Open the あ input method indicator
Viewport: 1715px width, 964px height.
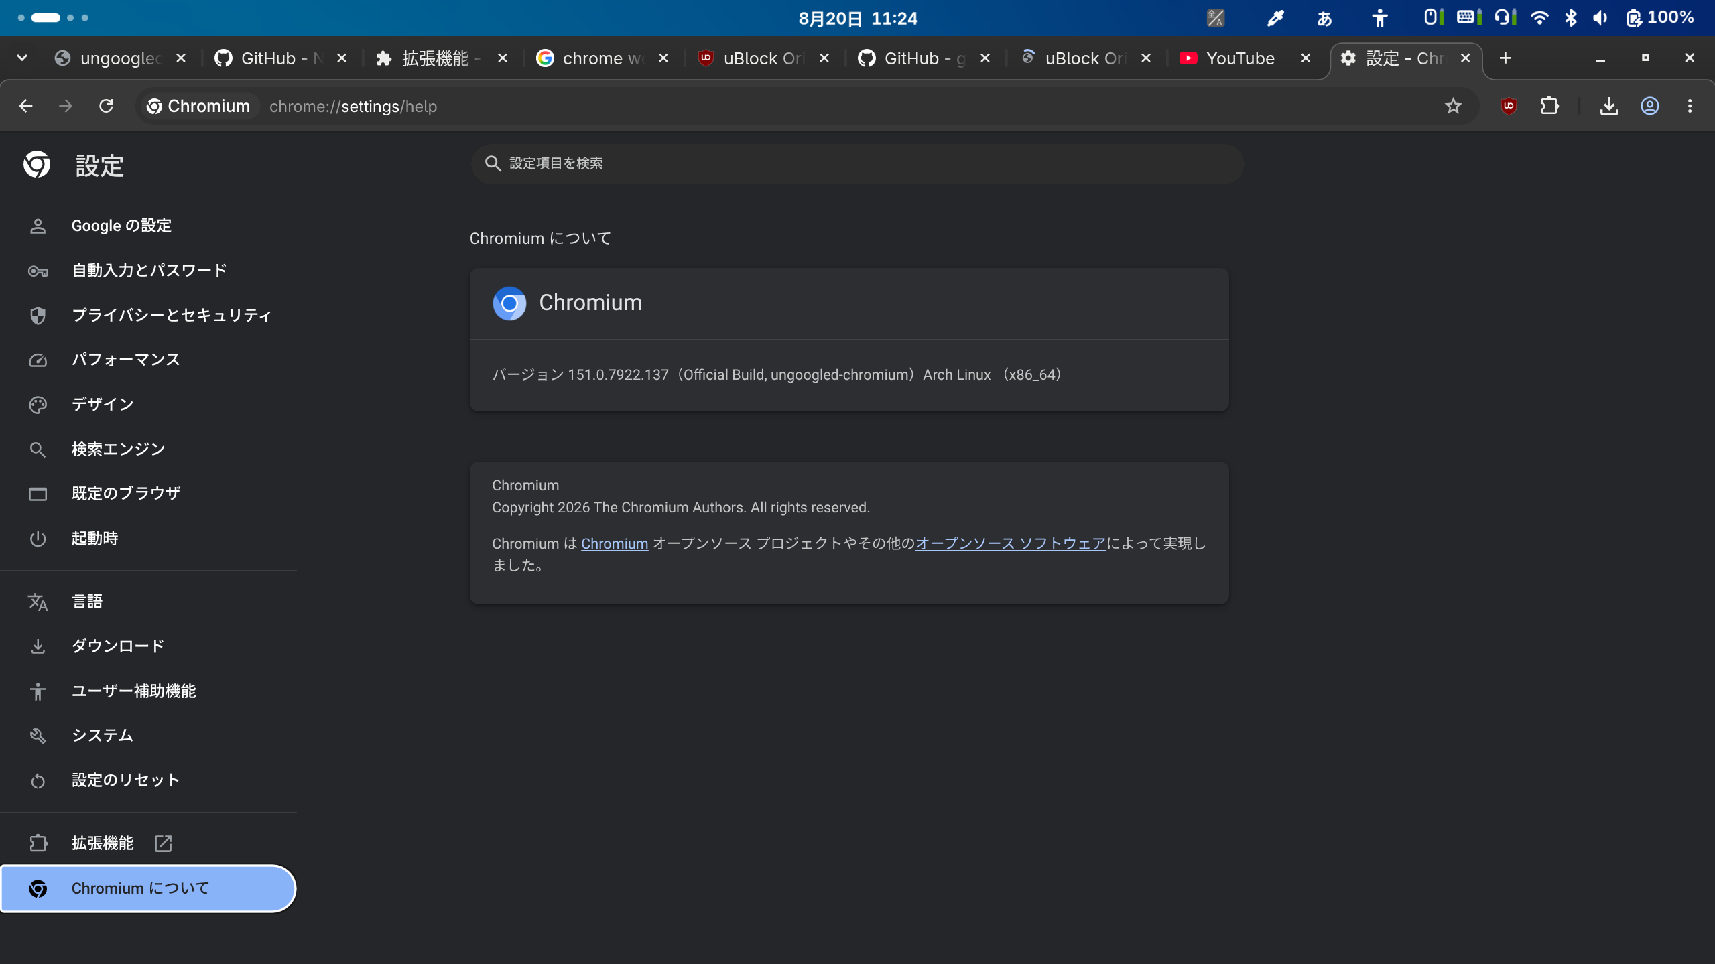click(x=1324, y=18)
